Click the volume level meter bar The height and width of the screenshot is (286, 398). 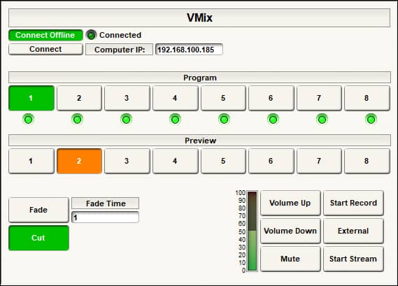pyautogui.click(x=253, y=231)
